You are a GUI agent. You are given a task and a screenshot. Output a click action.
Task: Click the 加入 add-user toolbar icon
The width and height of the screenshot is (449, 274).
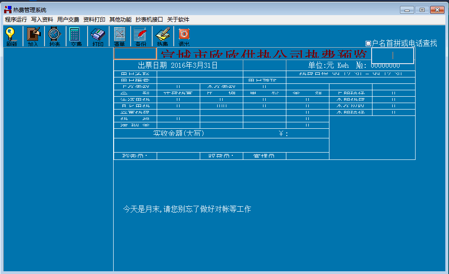click(33, 36)
